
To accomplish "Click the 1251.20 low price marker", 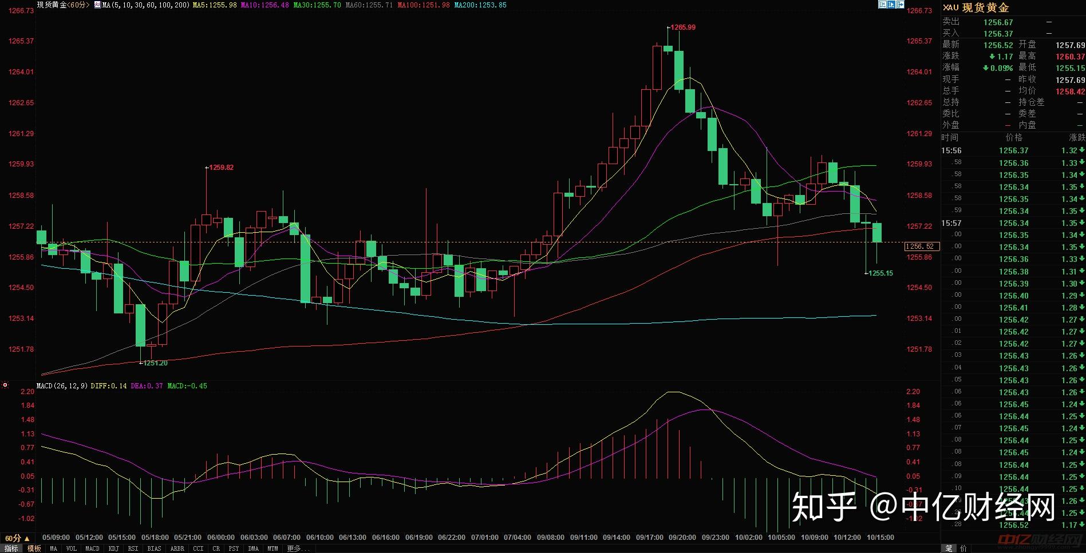I will pyautogui.click(x=156, y=363).
